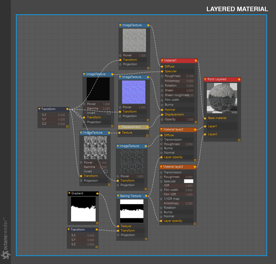Viewport: 276px width, 264px height.
Task: Click the output pin of Rock Layered node
Action: click(x=239, y=80)
